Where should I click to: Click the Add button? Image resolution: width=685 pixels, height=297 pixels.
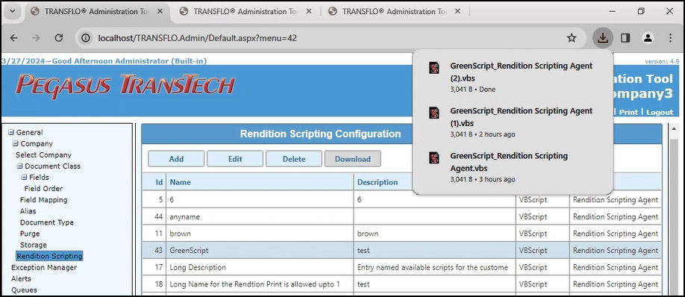pyautogui.click(x=176, y=159)
